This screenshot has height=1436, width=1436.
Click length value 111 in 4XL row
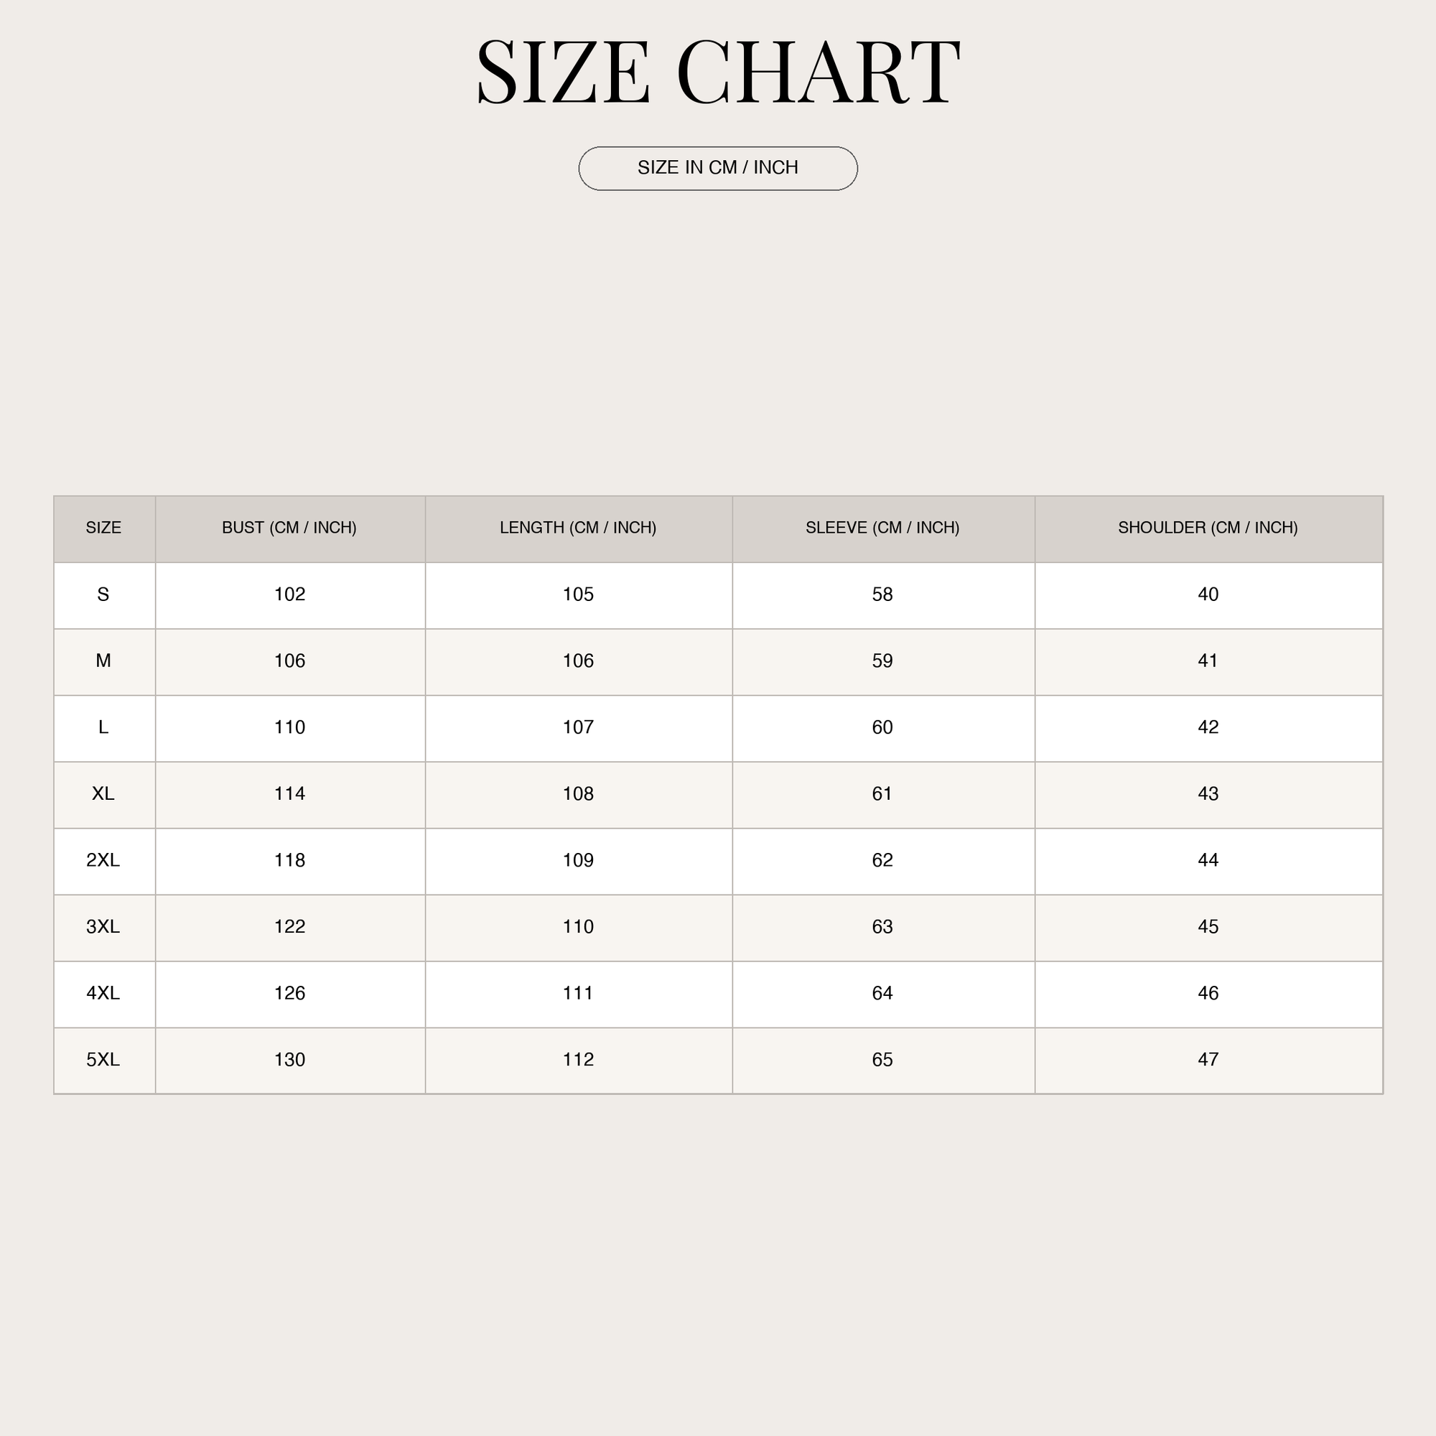(x=578, y=993)
